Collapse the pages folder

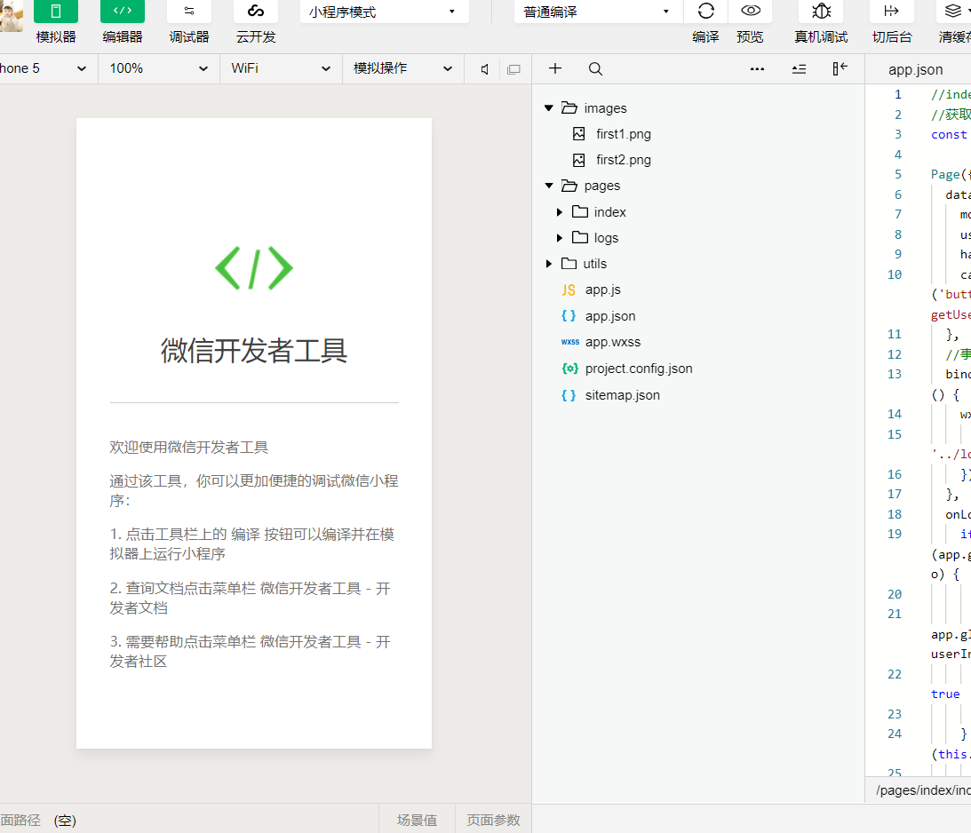[549, 186]
